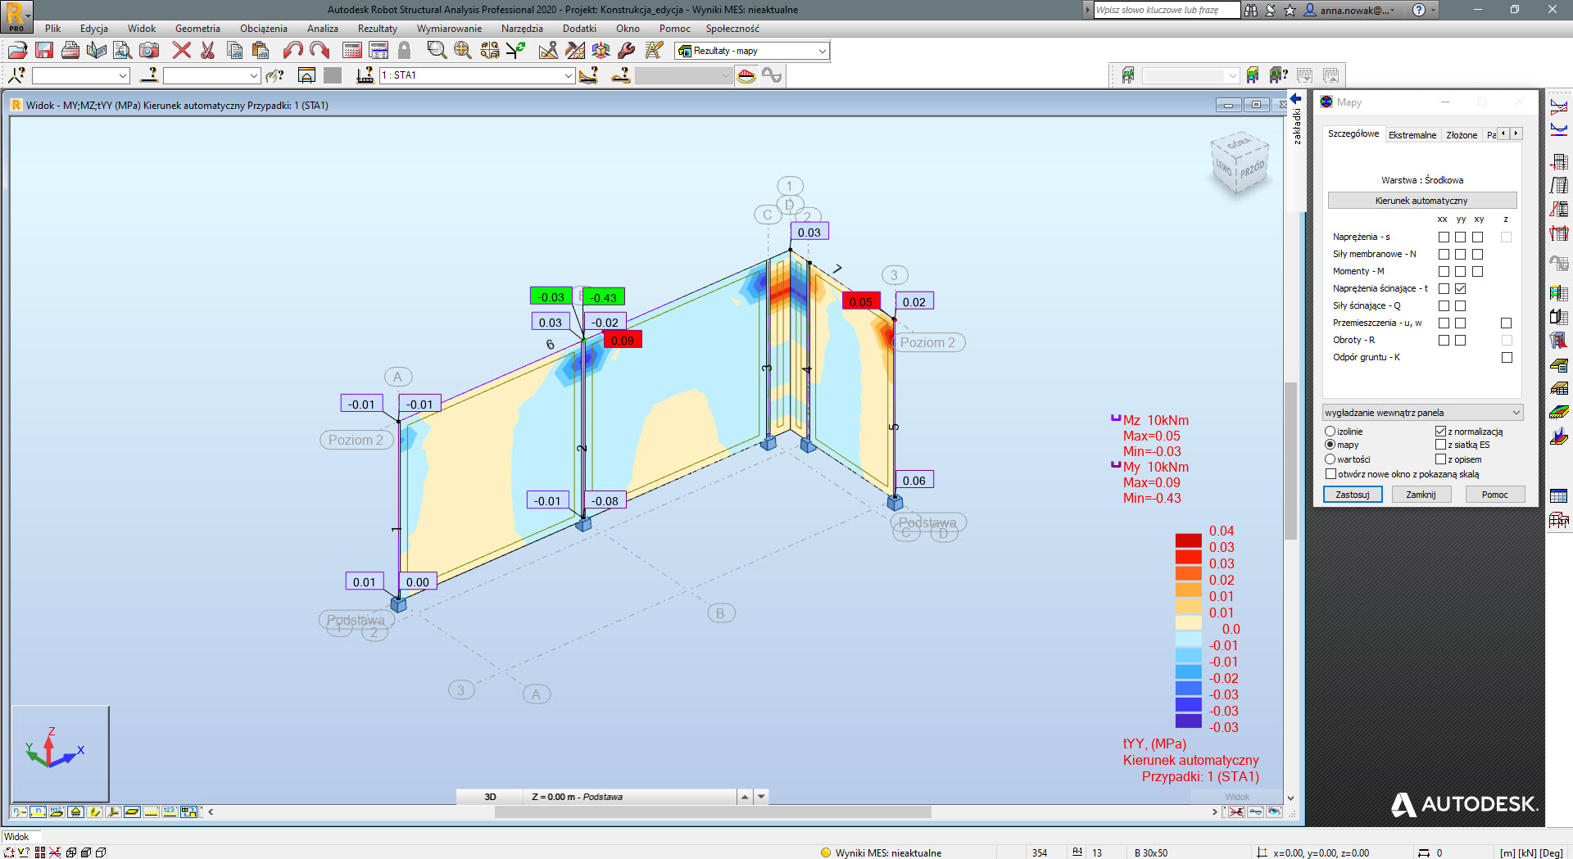
Task: Open the 'Rezultaty - mapy' layout dropdown
Action: click(x=822, y=51)
